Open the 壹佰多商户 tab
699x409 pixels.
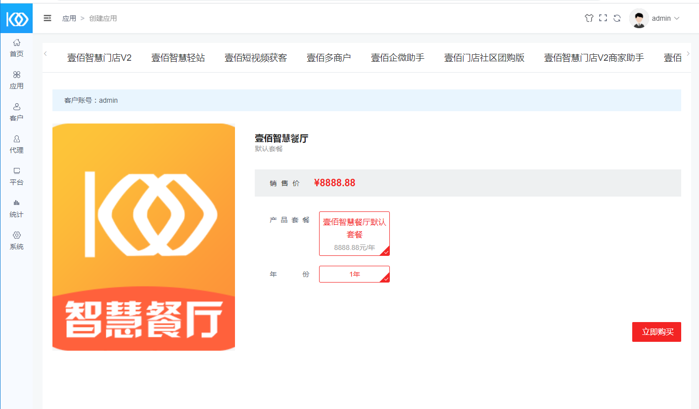pyautogui.click(x=329, y=58)
